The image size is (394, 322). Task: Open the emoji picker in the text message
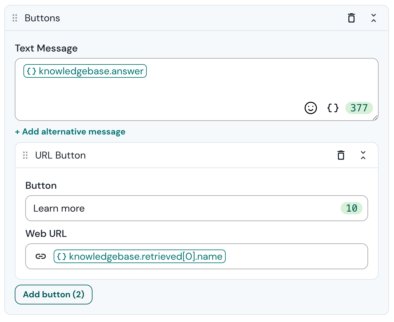pyautogui.click(x=311, y=108)
